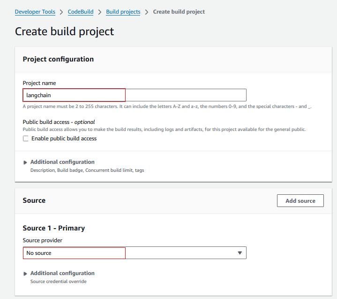Screen dimensions: 337x299
Task: Enable the public build access checkbox
Action: click(26, 138)
